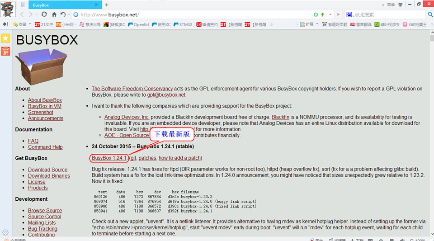Click the mobile phone icon beside the tab
Screen dimensions: 434x241
tap(23, 5)
